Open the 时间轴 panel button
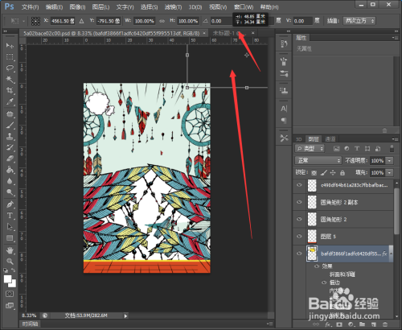This screenshot has width=402, height=330. (30, 324)
